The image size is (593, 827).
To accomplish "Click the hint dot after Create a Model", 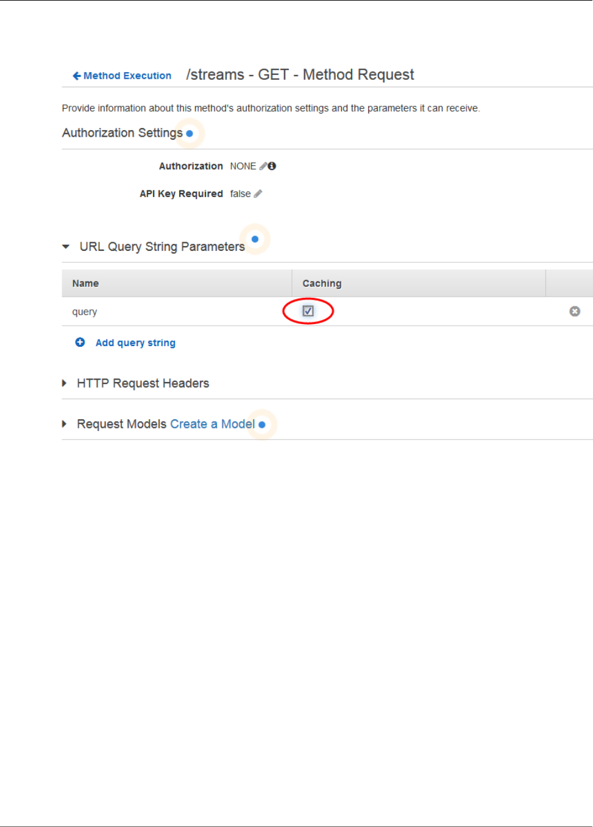I will [262, 425].
